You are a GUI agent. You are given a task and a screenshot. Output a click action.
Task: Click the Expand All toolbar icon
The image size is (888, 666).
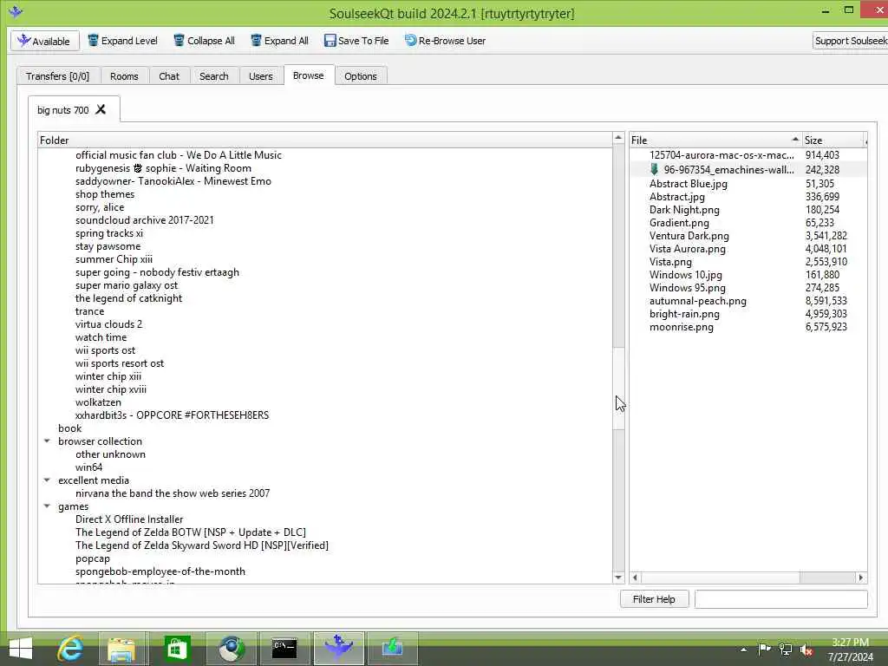pos(256,40)
